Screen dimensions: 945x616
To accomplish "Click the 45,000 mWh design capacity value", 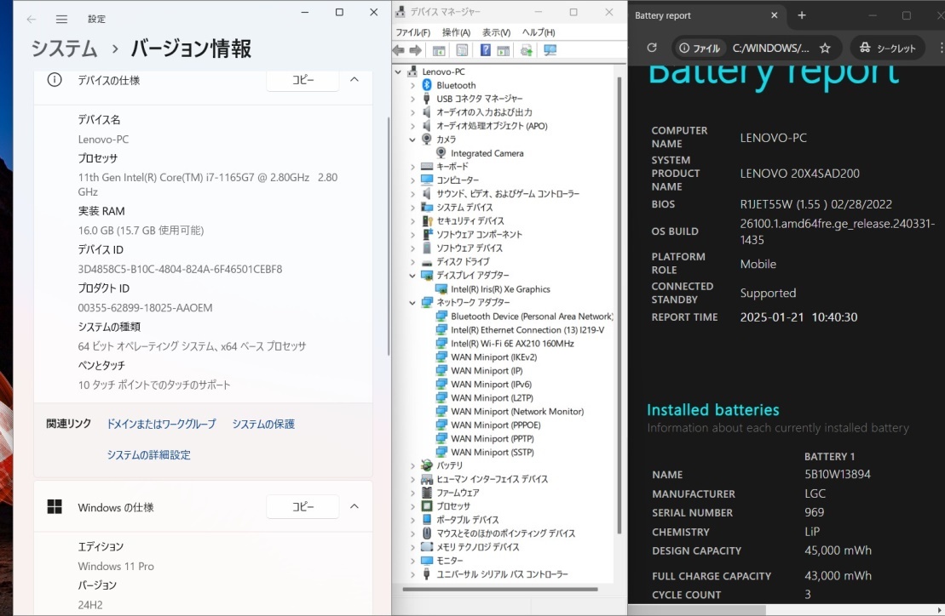I will tap(838, 550).
